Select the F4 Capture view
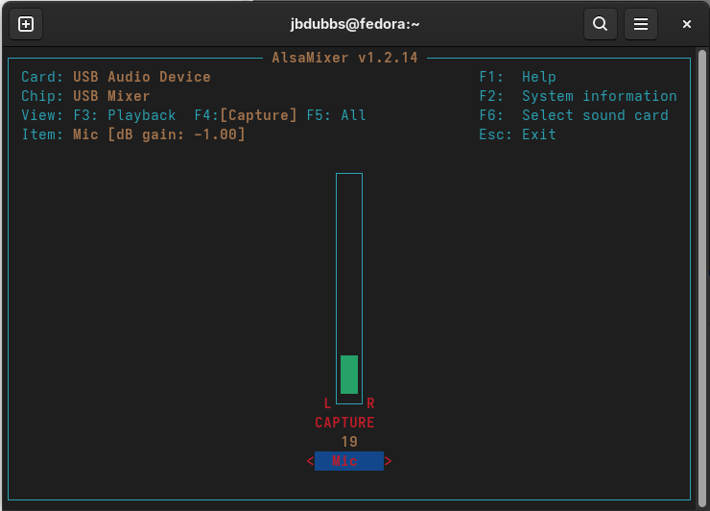This screenshot has height=511, width=710. coord(247,115)
